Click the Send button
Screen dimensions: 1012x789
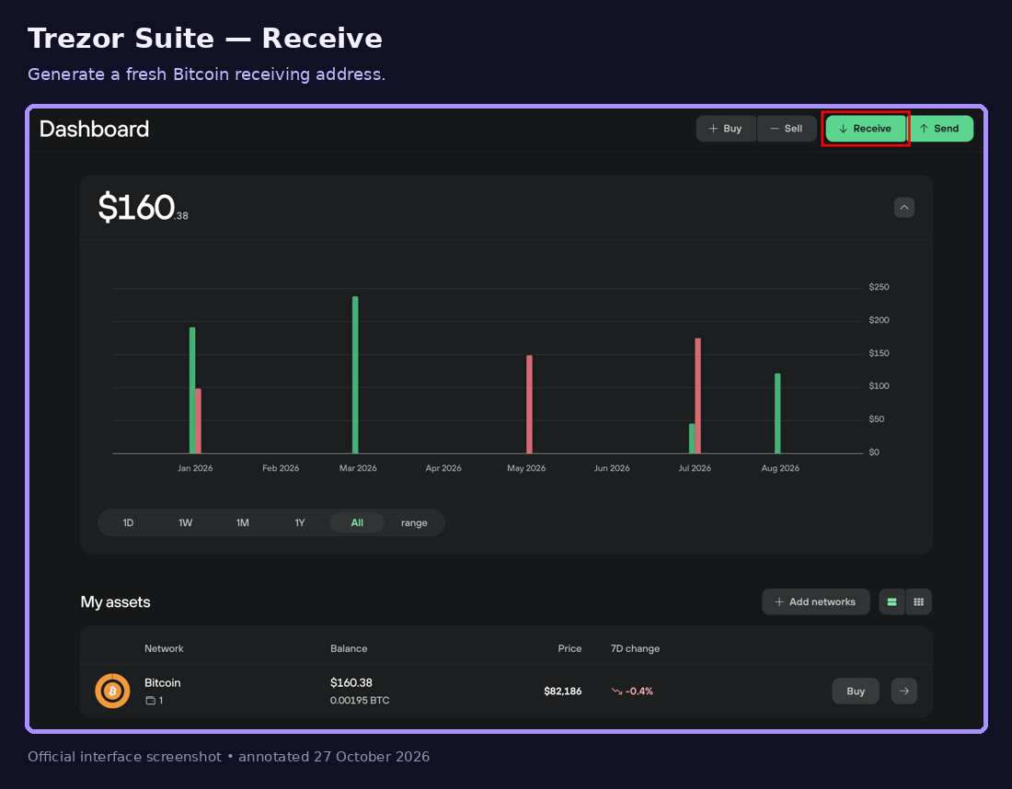[x=939, y=129]
